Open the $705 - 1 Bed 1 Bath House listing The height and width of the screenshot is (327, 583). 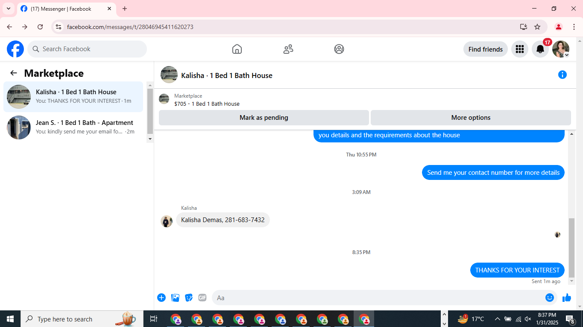(x=207, y=104)
